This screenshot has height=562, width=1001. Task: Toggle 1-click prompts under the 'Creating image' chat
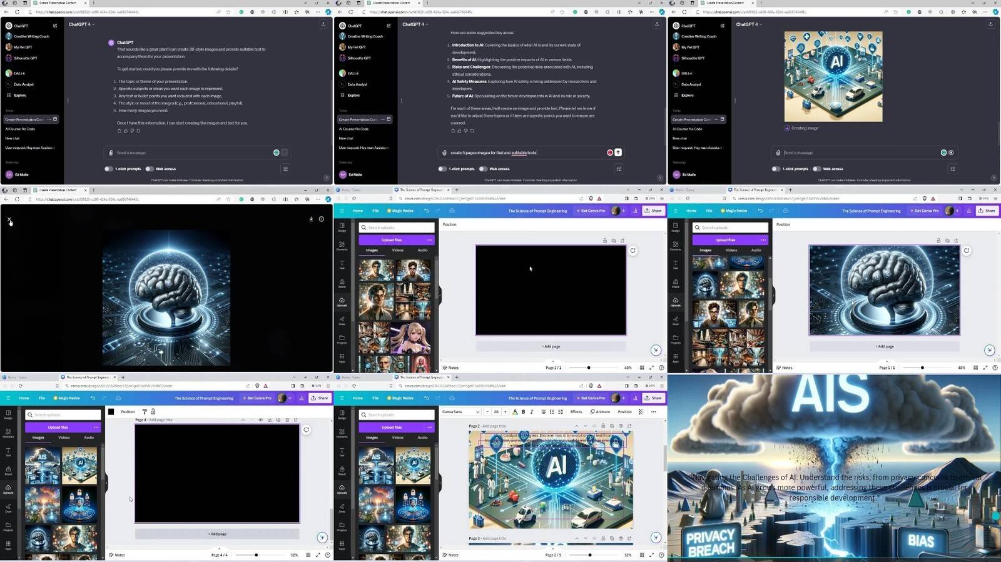point(776,169)
